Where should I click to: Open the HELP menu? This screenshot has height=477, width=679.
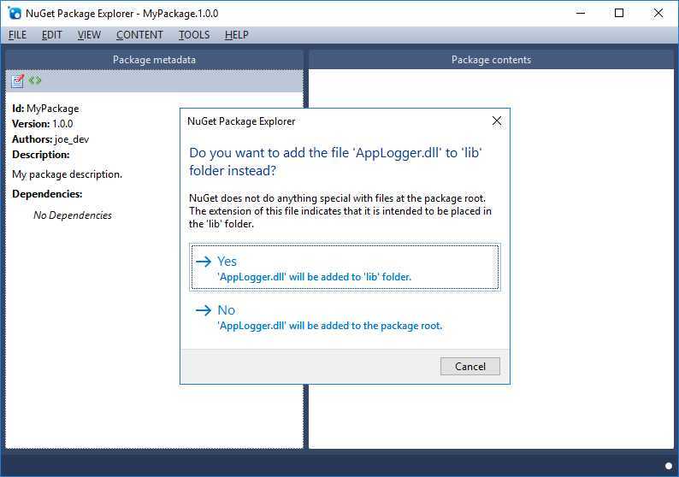tap(236, 35)
